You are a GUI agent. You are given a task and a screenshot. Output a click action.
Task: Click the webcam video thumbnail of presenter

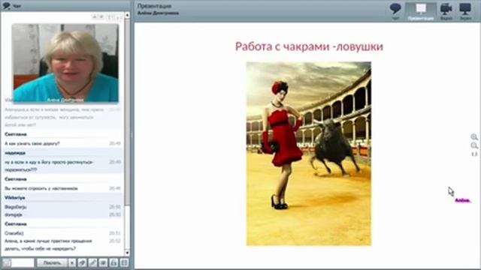(x=65, y=63)
